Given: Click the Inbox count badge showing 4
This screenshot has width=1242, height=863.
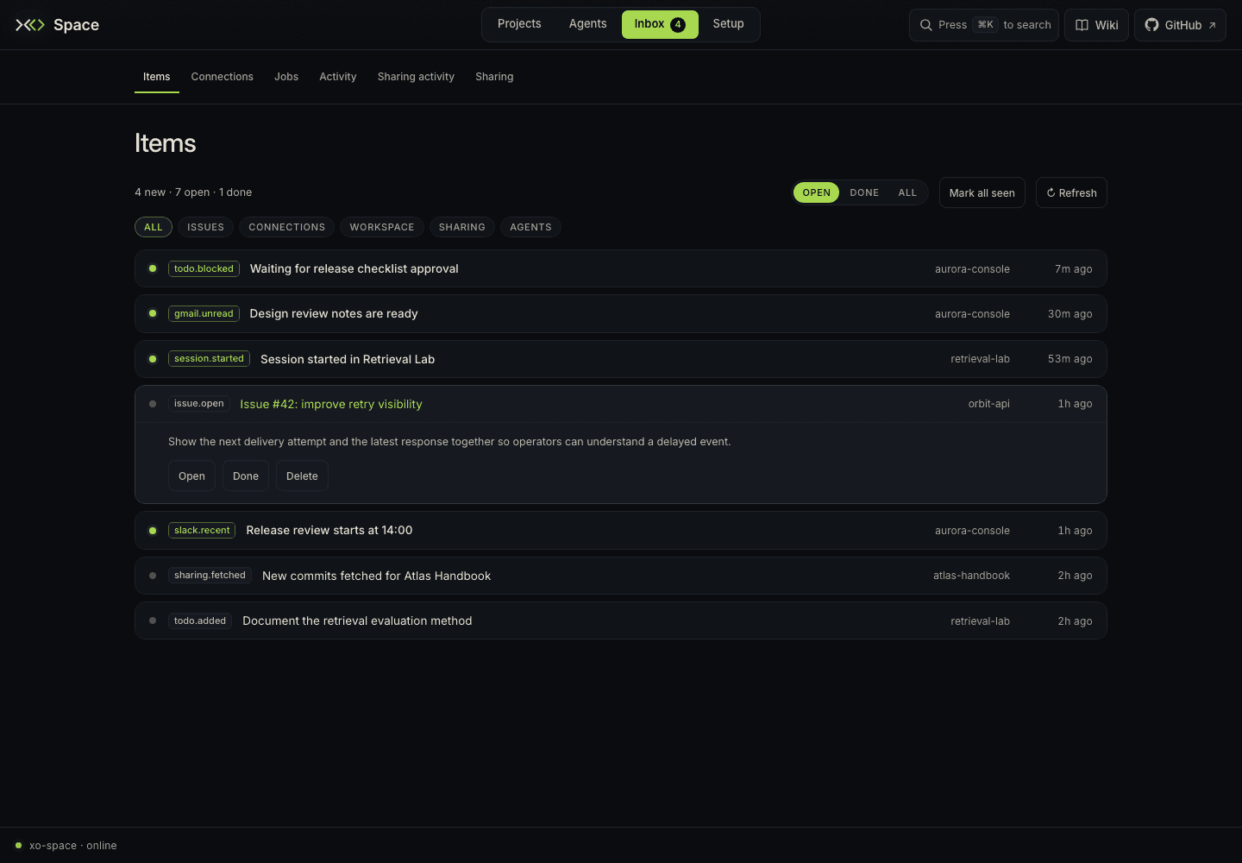Looking at the screenshot, I should (678, 24).
